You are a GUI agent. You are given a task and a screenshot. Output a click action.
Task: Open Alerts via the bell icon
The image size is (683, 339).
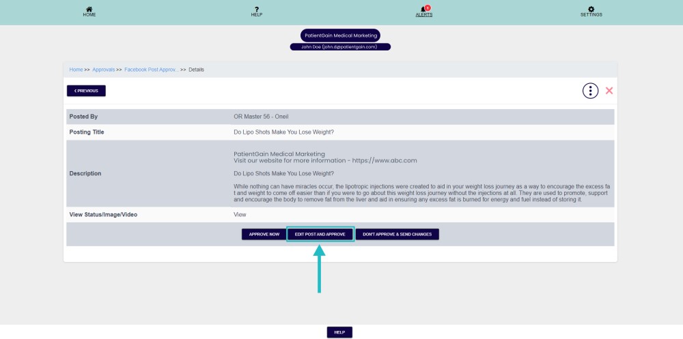coord(423,9)
